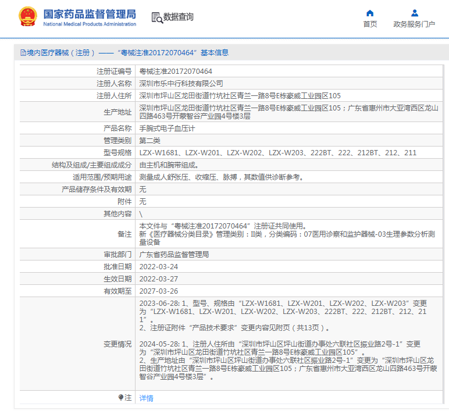The height and width of the screenshot is (414, 449).
Task: Select approval date 2022-03-24
Action: pos(159,267)
